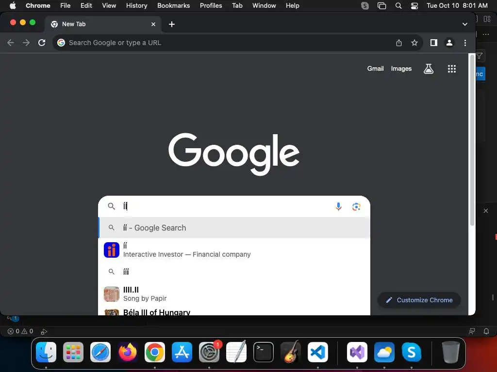The width and height of the screenshot is (497, 372).
Task: Open Finder from the Dock
Action: coord(46,352)
